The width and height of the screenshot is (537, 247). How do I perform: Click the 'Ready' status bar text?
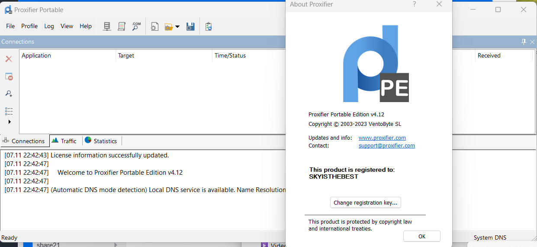click(10, 237)
